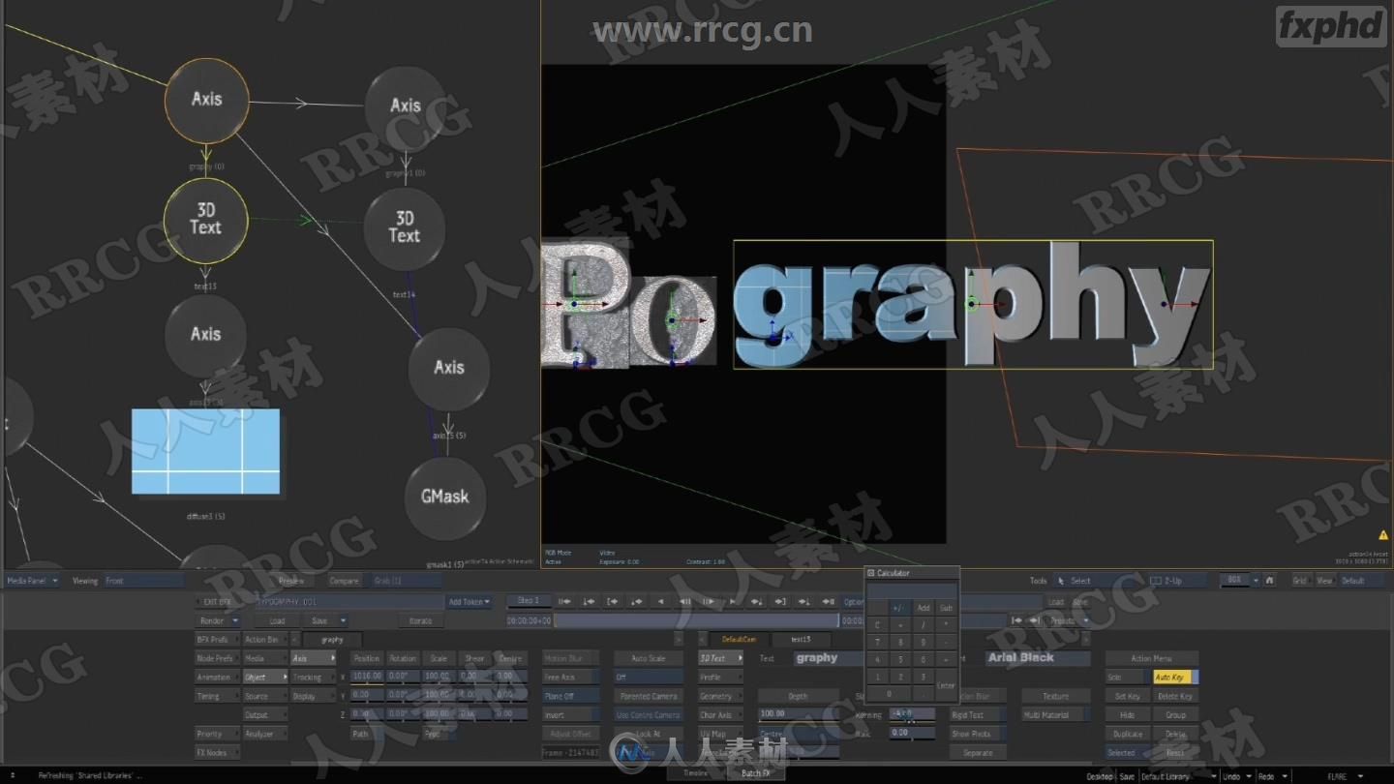Click the Delete Key button

click(1175, 696)
